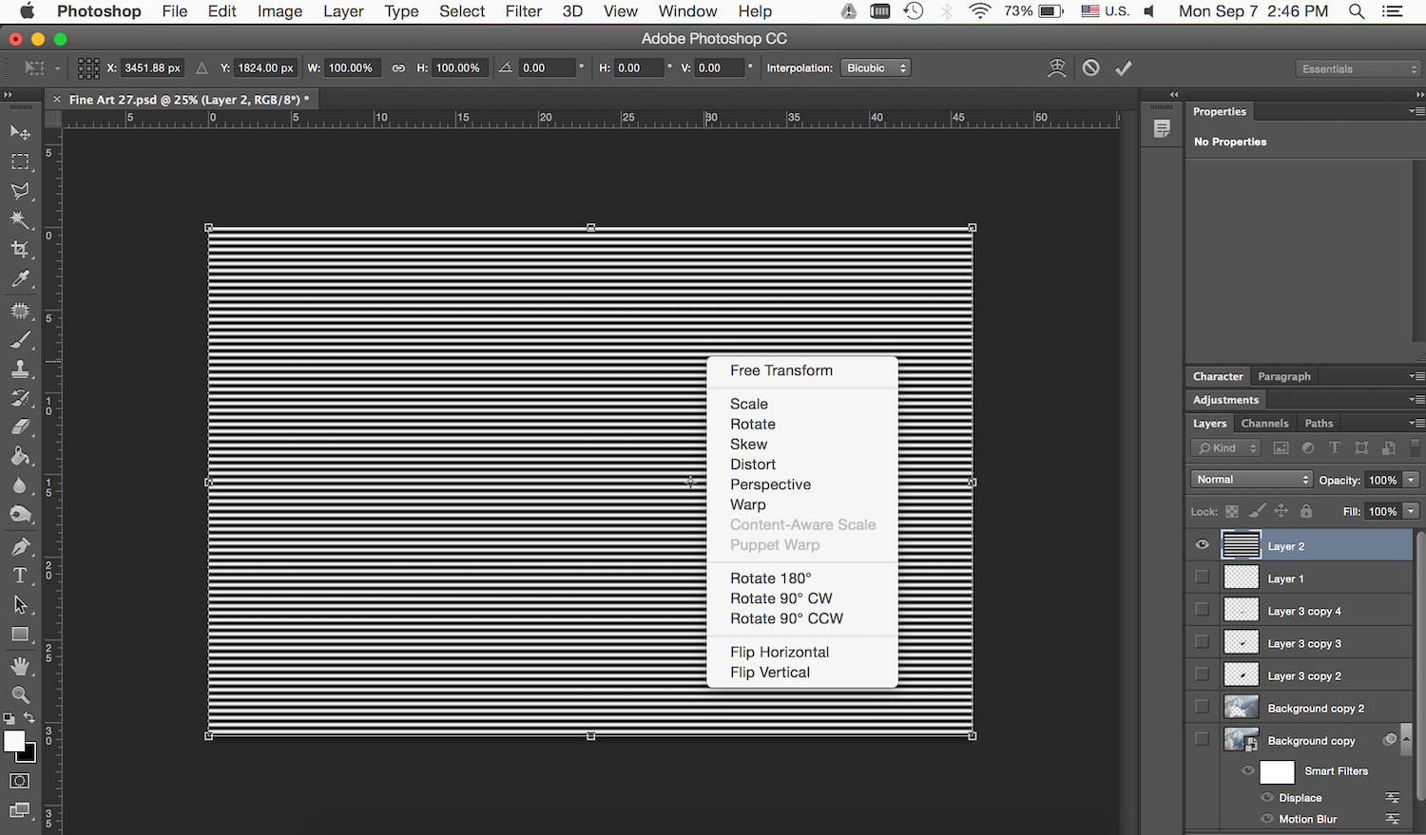Open the Interpolation Bicubic dropdown
Screen dimensions: 1426x835
point(876,68)
